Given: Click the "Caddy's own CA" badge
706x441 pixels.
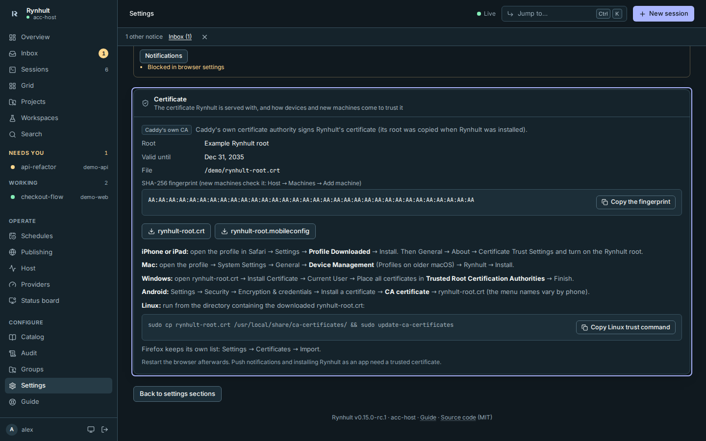Looking at the screenshot, I should [167, 130].
